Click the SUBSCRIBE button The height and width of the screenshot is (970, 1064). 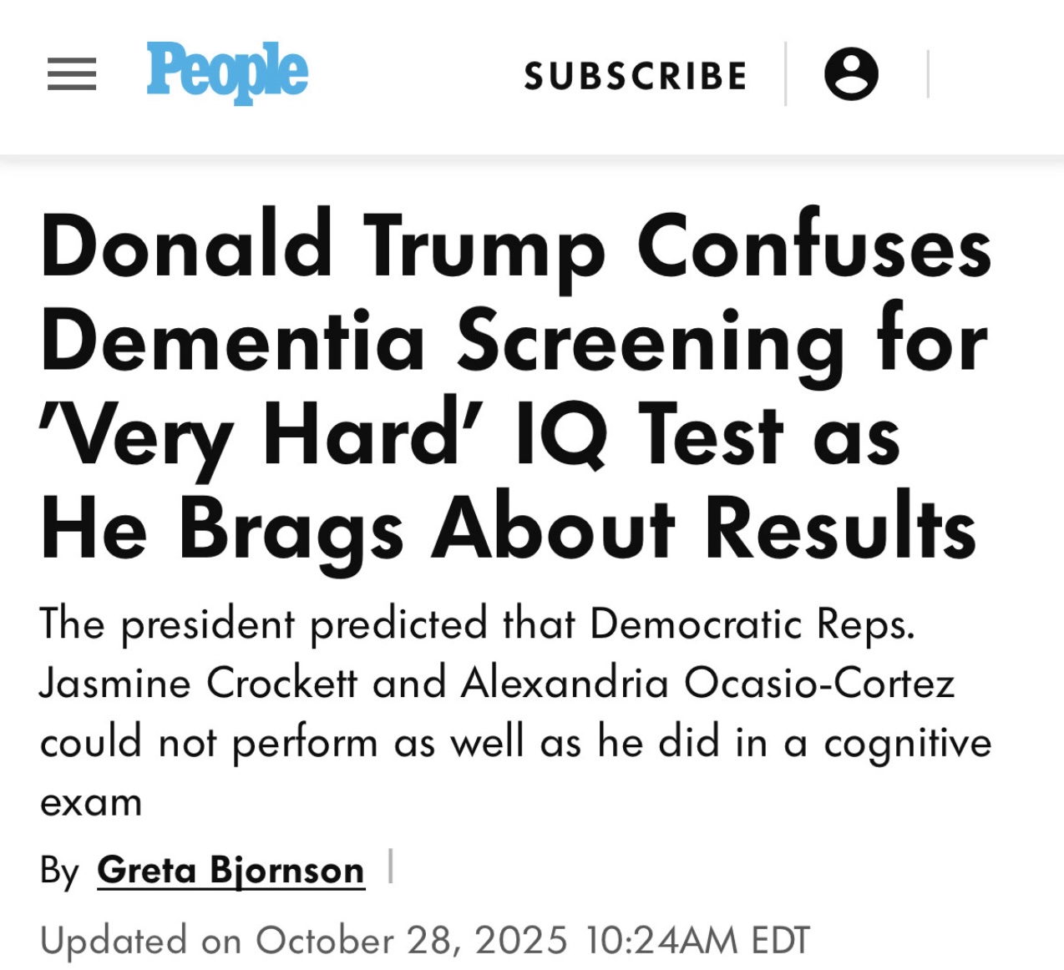coord(636,76)
